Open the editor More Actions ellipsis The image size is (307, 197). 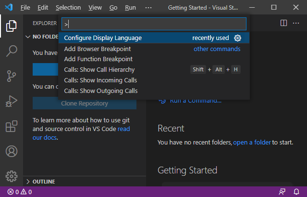(x=297, y=23)
